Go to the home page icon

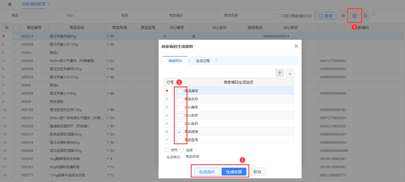(10, 4)
